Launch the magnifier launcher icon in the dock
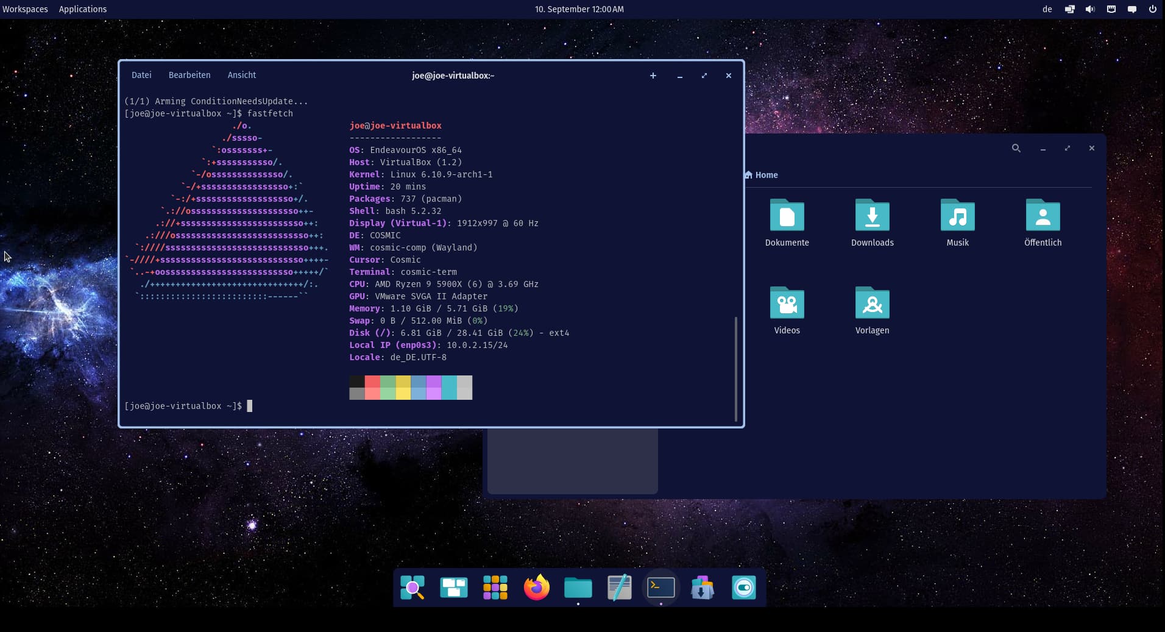 pyautogui.click(x=413, y=588)
